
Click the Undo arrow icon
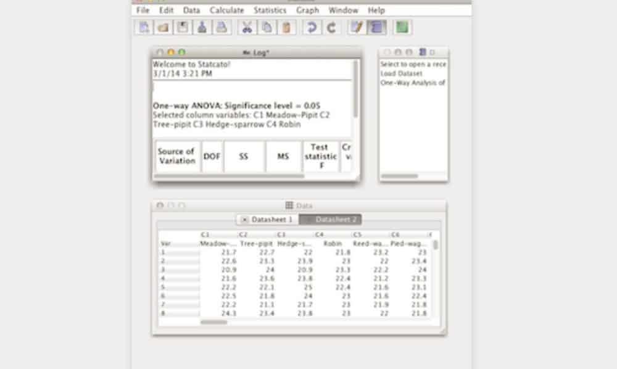[x=312, y=27]
